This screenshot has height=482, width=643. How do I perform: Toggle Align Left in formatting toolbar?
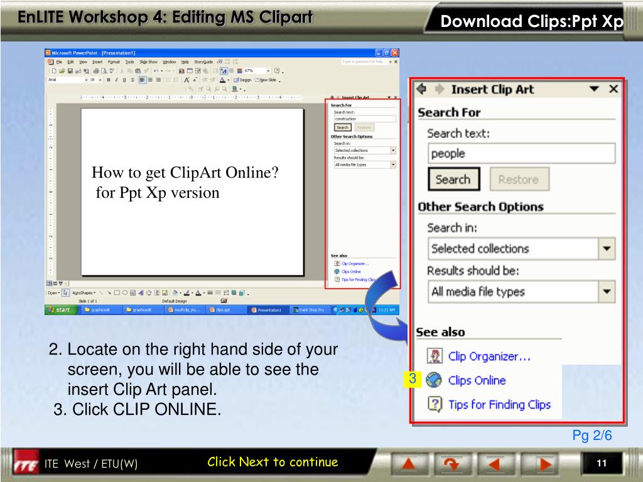[x=143, y=80]
